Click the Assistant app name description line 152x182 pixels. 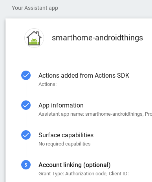(95, 114)
